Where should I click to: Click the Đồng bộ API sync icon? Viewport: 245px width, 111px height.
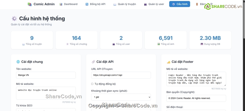(87, 4)
